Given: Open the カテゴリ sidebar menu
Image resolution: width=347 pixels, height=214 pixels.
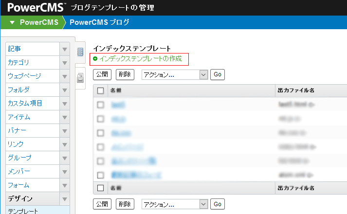Looking at the screenshot, I should [33, 63].
